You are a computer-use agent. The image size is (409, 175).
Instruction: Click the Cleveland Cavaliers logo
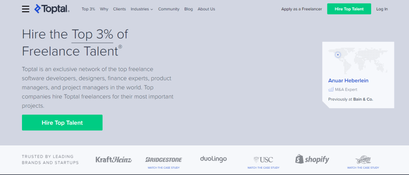(x=363, y=159)
